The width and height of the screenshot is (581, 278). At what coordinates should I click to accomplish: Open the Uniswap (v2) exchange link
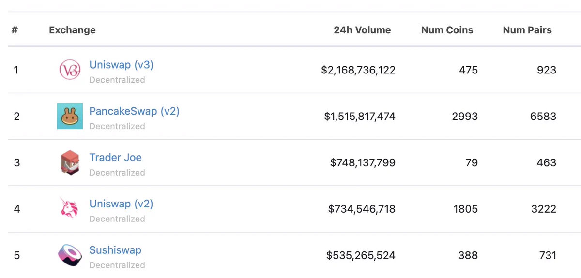tap(122, 204)
